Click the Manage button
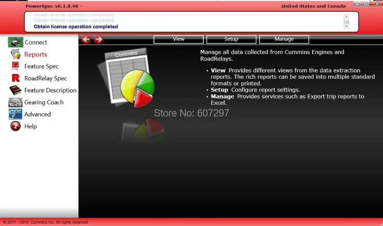 284,39
